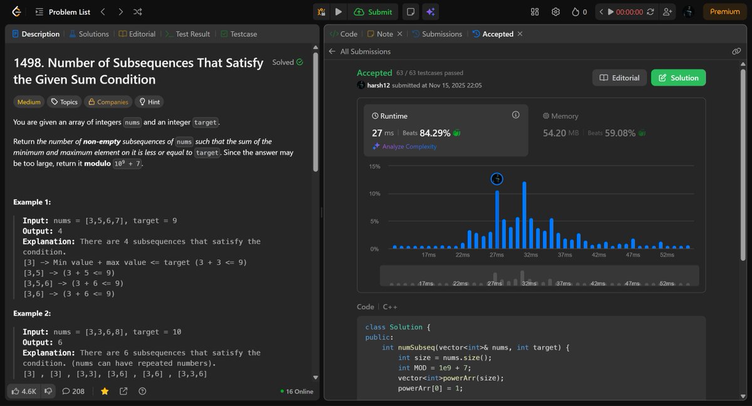This screenshot has width=752, height=406.
Task: Switch to the Code tab
Action: click(343, 34)
